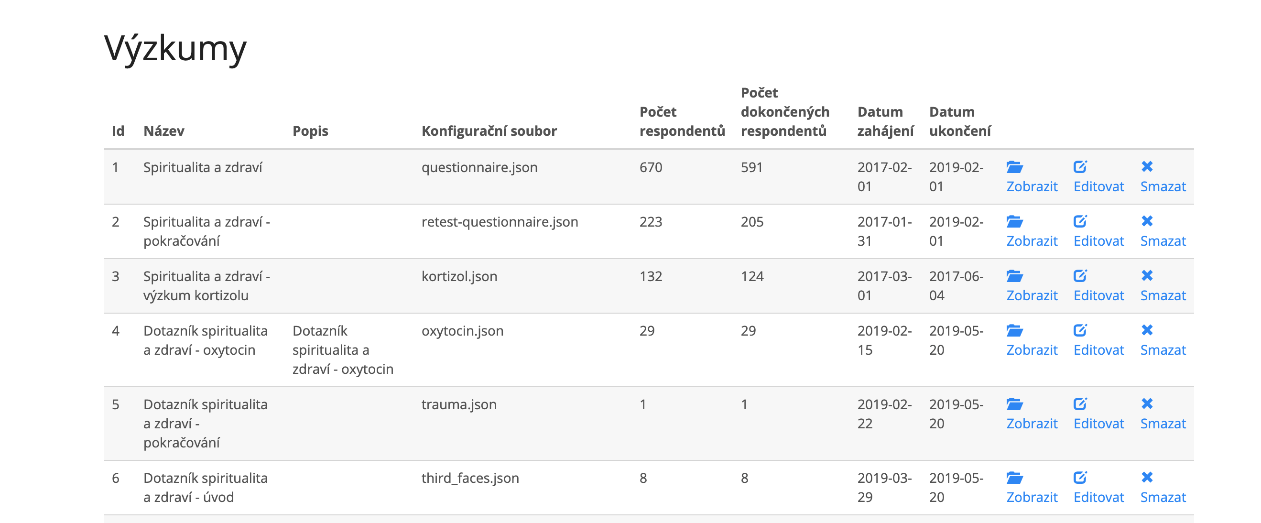Click the folder icon for oxytocin.json row

[x=1014, y=330]
